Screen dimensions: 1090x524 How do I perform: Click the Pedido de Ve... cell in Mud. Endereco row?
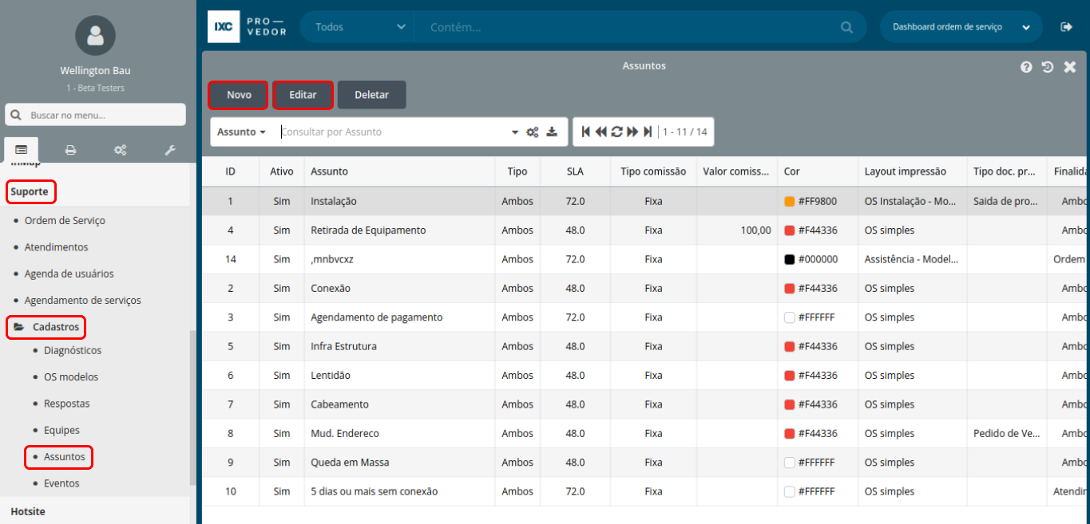coord(1007,434)
